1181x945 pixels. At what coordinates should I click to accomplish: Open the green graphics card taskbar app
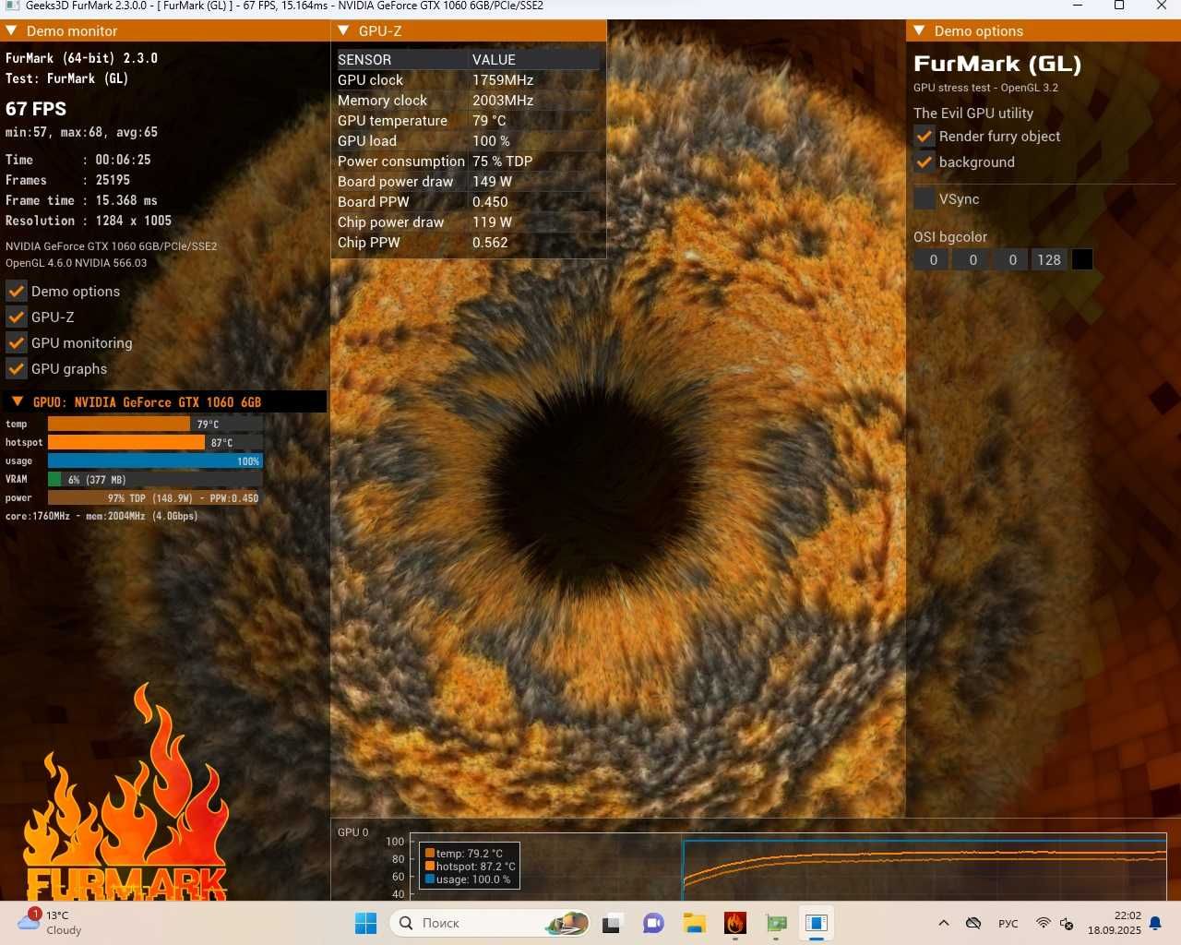tap(776, 923)
